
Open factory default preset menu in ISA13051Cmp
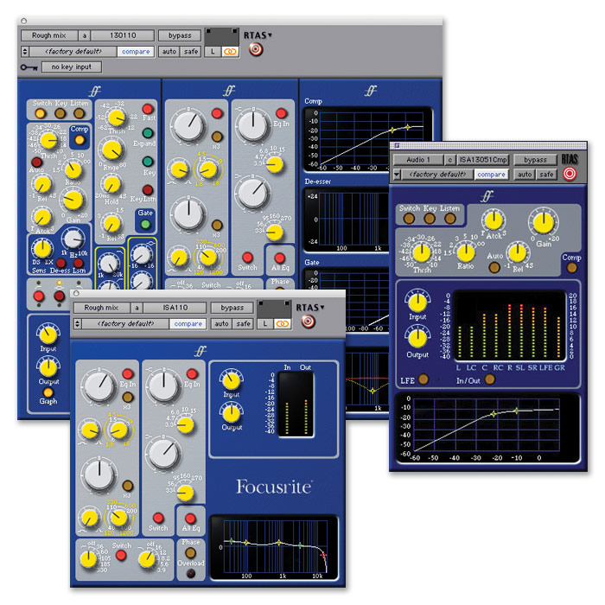pyautogui.click(x=437, y=175)
